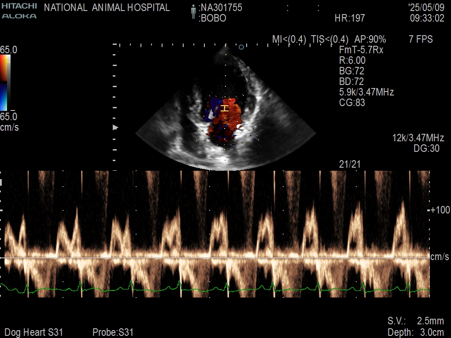Click the patient silhouette icon
Image resolution: width=451 pixels, height=338 pixels.
pos(193,12)
